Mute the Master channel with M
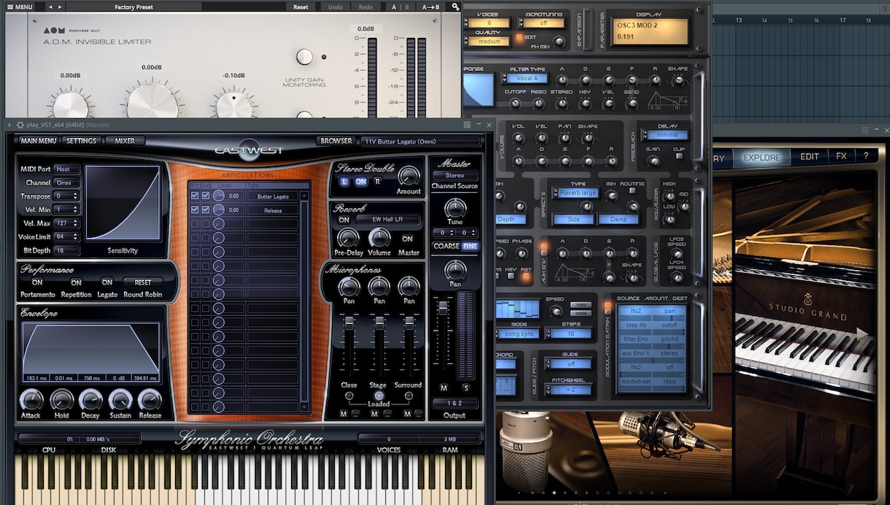This screenshot has width=890, height=505. click(444, 388)
